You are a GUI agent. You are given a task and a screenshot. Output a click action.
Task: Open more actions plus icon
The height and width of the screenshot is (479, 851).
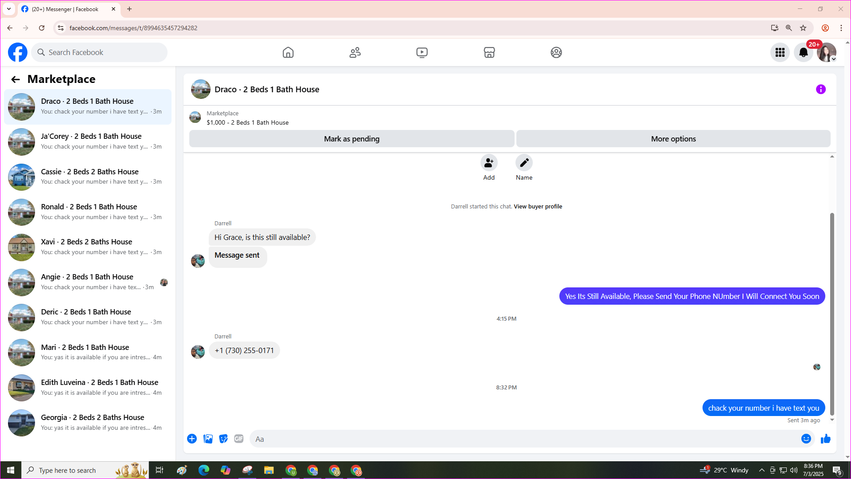pyautogui.click(x=192, y=439)
